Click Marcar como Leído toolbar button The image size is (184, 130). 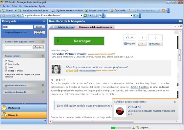(x=97, y=10)
